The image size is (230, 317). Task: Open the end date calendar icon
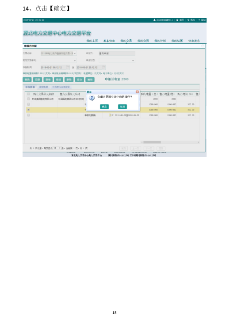(103, 67)
